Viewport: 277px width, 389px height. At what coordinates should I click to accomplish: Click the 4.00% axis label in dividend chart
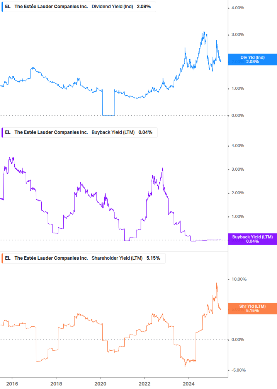[238, 8]
